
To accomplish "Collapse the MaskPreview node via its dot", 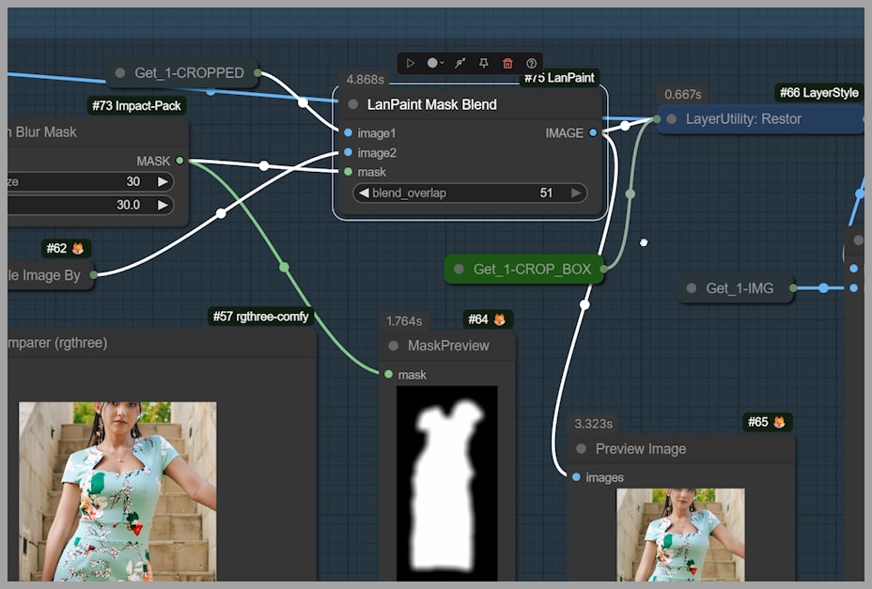I will [x=394, y=346].
